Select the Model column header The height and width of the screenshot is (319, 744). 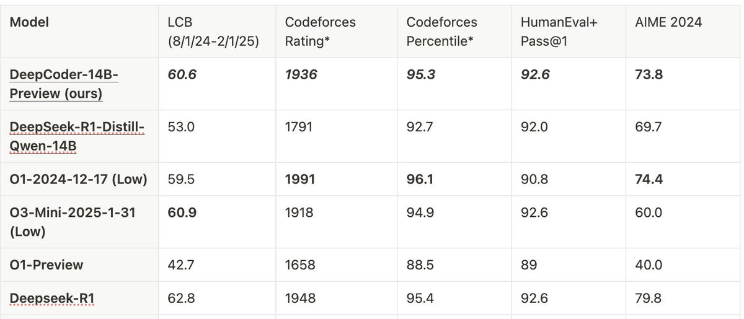point(29,22)
